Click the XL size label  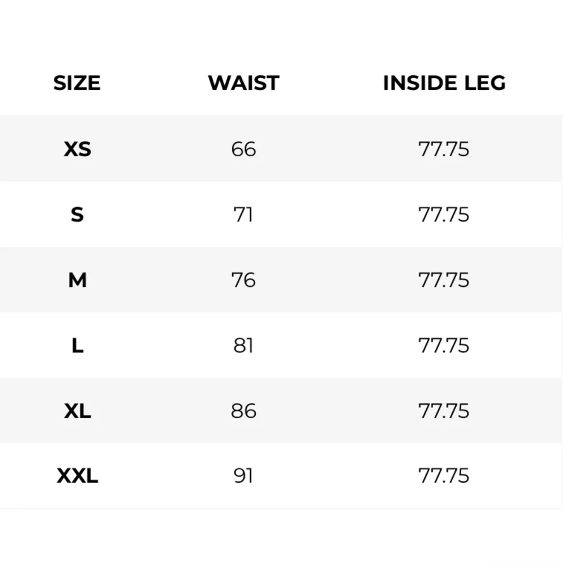click(x=77, y=411)
